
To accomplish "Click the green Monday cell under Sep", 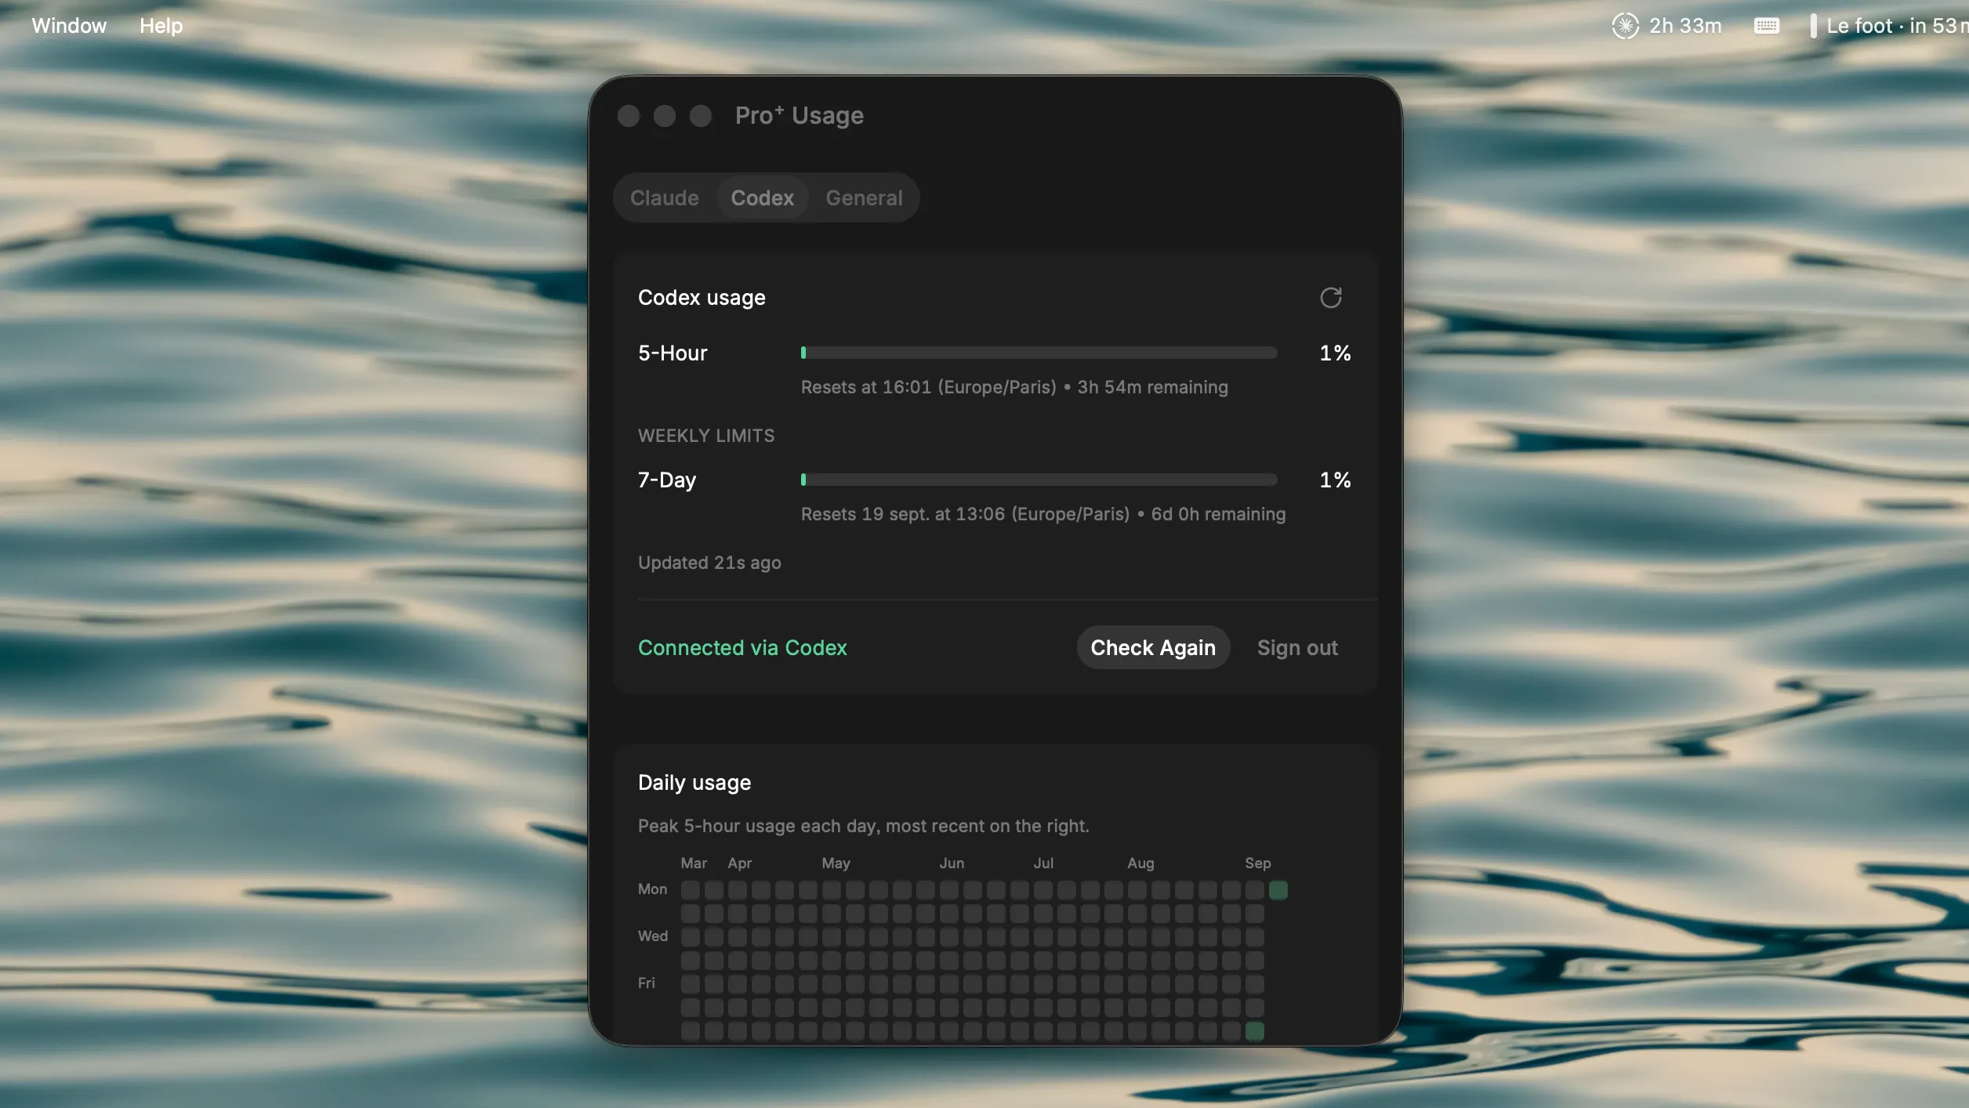I will pos(1278,890).
